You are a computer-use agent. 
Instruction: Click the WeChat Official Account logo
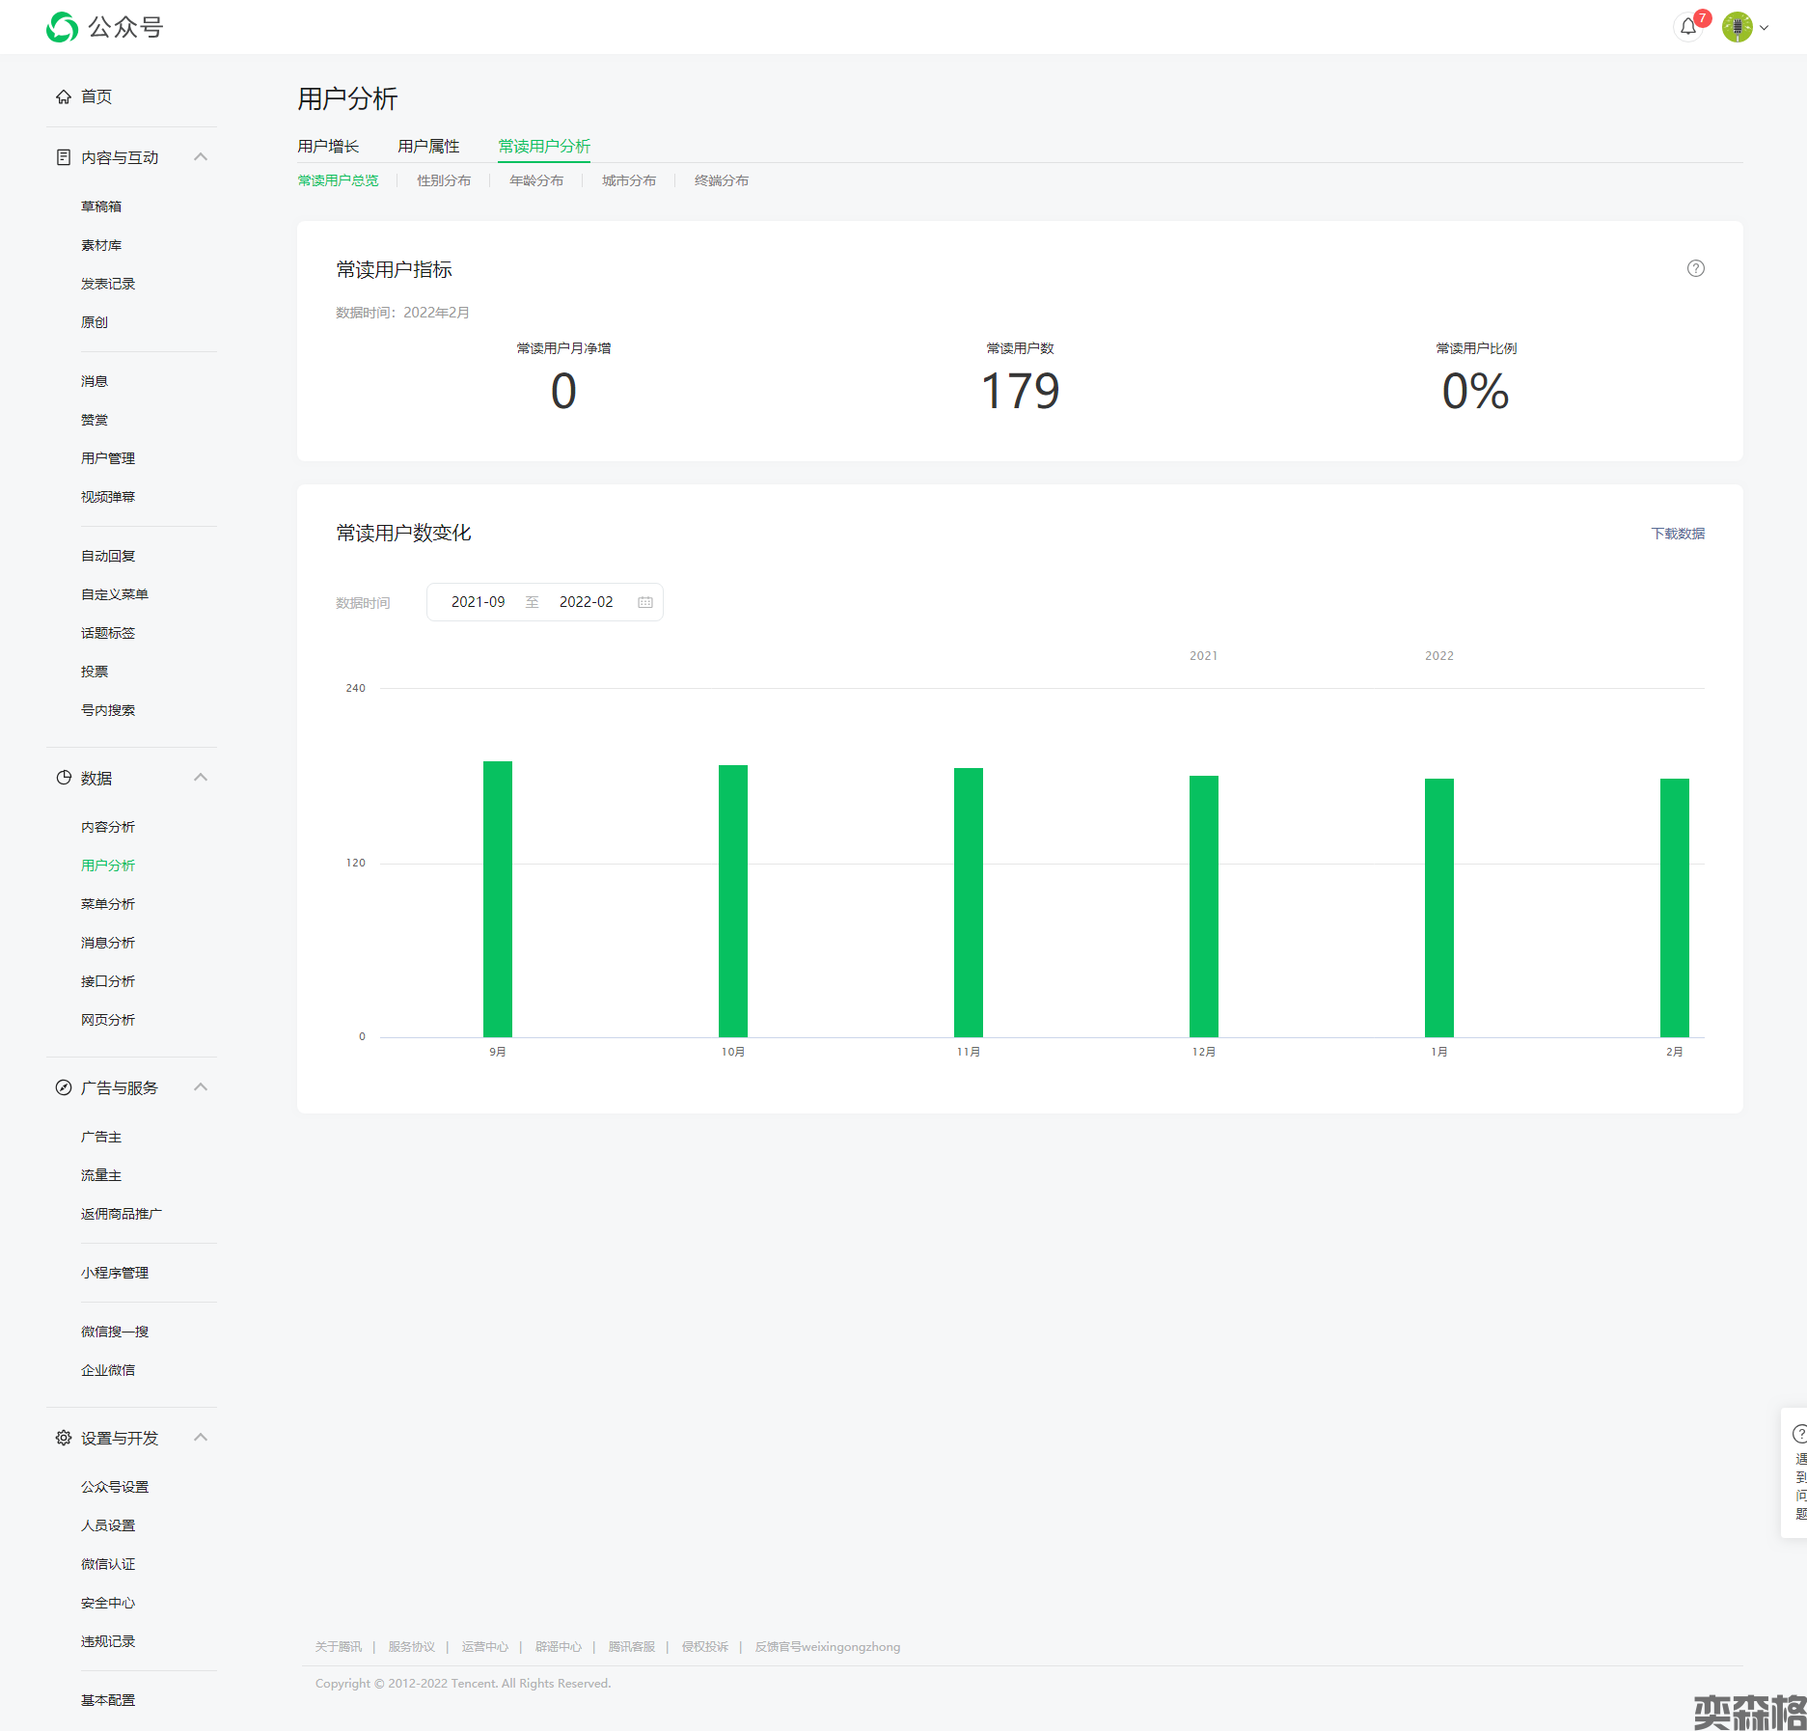[63, 27]
